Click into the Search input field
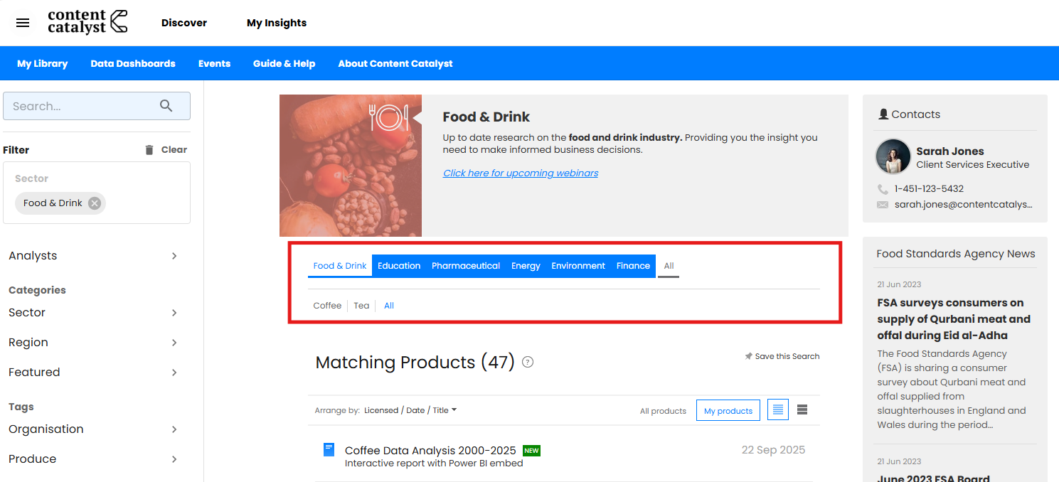Screen dimensions: 1059x482 coord(82,106)
